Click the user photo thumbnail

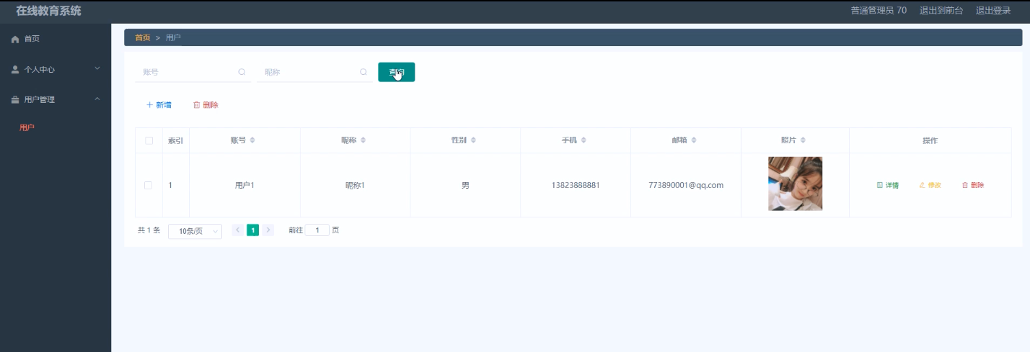tap(795, 184)
